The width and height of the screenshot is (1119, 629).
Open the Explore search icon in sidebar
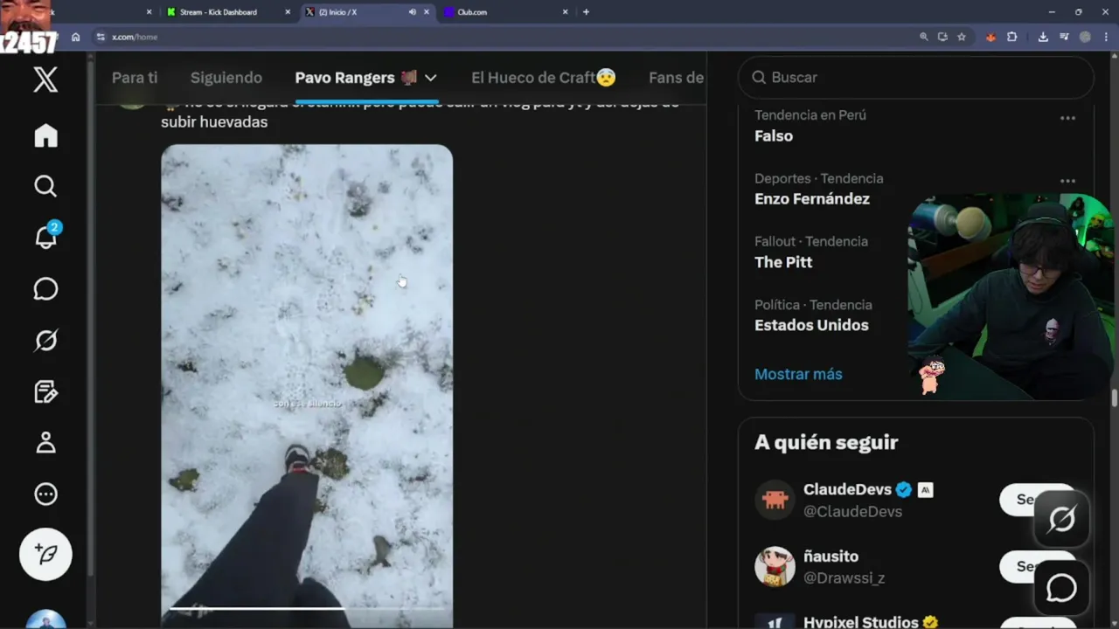(45, 186)
